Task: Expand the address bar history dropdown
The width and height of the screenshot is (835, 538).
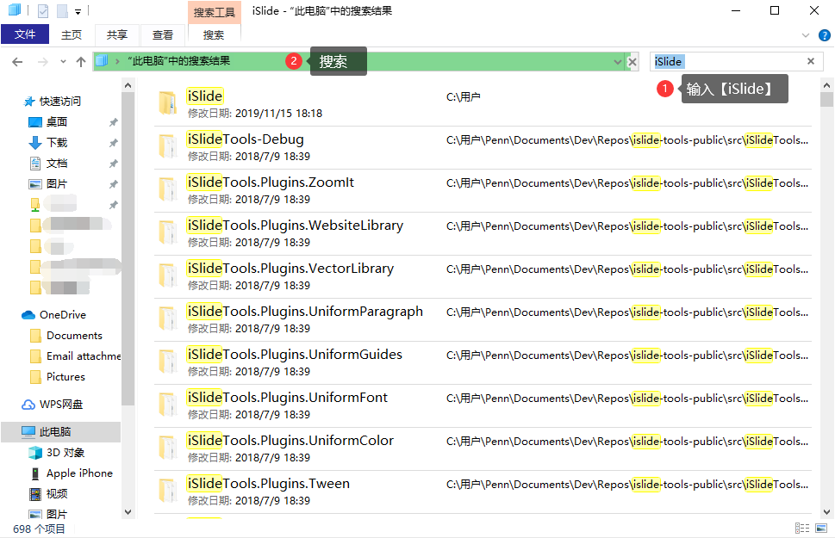Action: (x=617, y=62)
